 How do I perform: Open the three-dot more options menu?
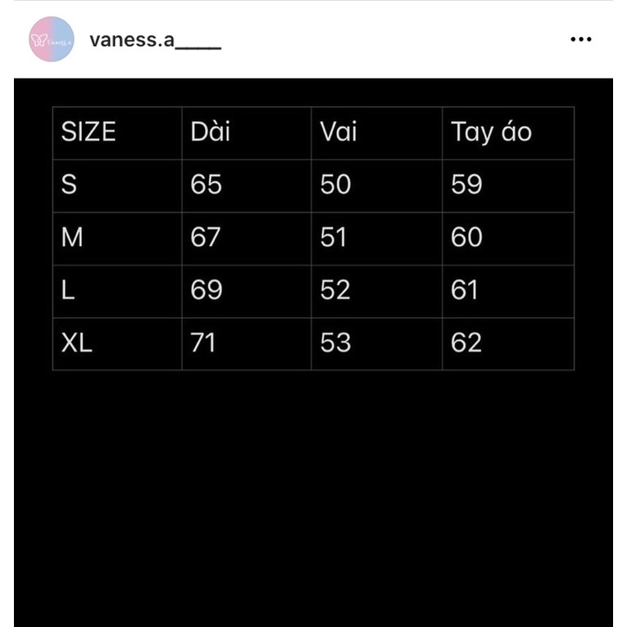pos(580,39)
